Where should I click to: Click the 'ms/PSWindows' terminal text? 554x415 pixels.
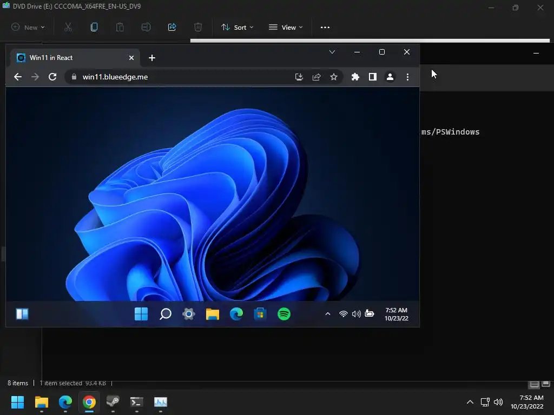[451, 132]
